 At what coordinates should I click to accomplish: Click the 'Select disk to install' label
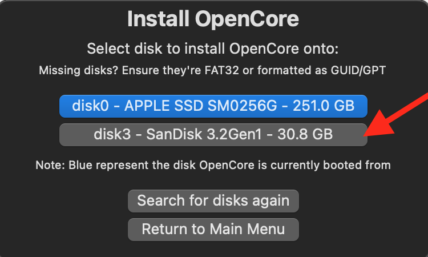tap(213, 49)
